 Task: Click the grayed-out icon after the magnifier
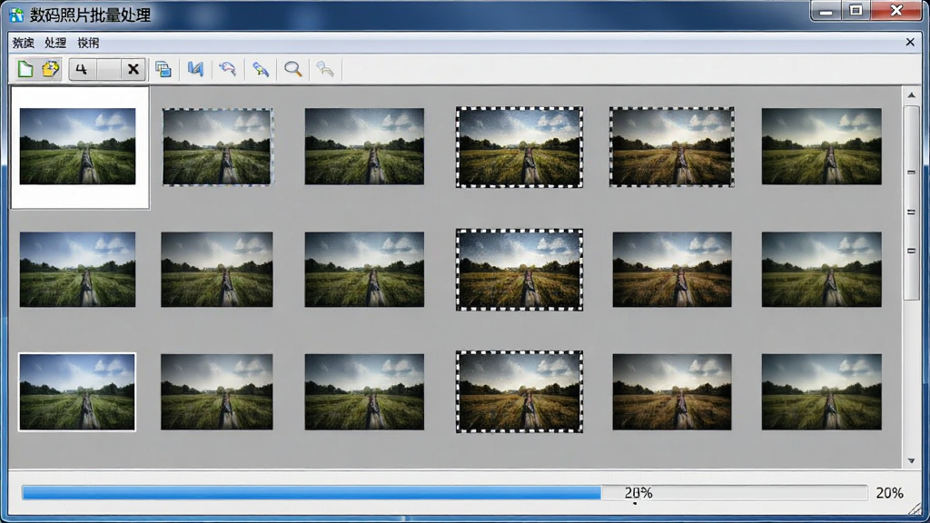click(325, 69)
